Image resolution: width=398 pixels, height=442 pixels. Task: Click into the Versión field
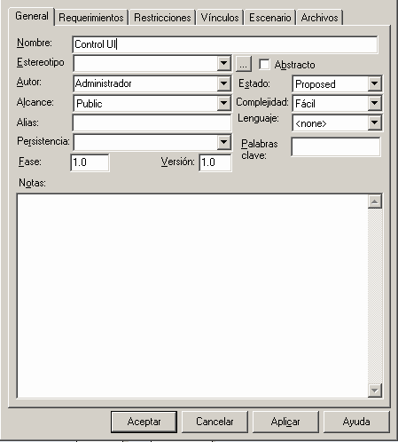[215, 162]
